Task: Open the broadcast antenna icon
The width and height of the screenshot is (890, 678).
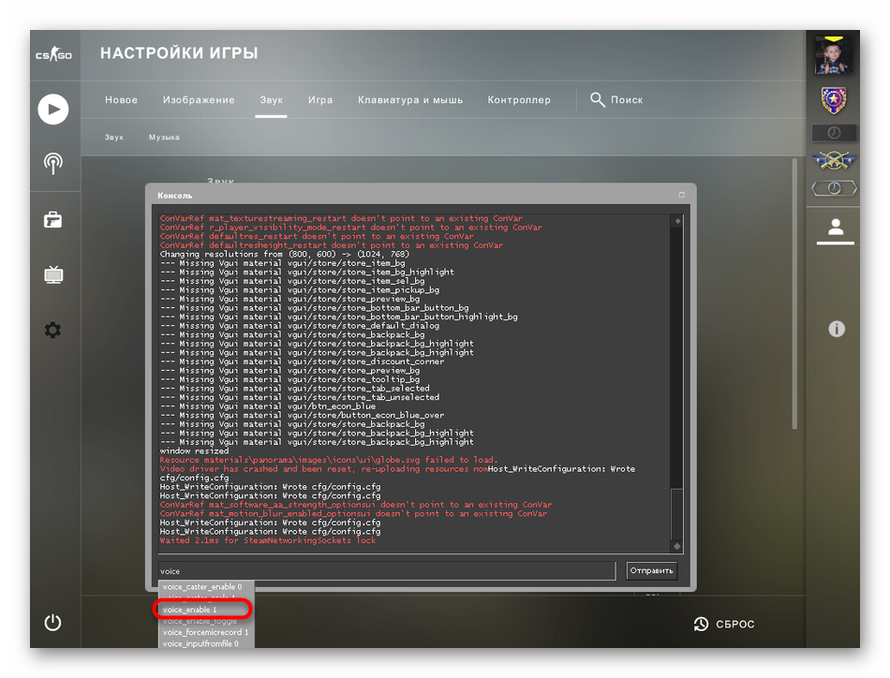Action: 53,164
